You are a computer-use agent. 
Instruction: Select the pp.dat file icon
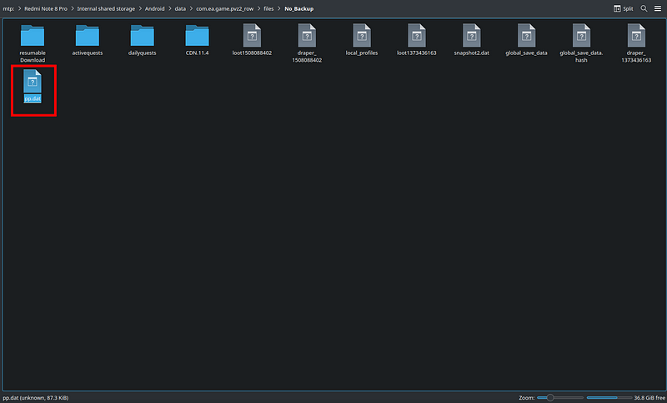[33, 81]
